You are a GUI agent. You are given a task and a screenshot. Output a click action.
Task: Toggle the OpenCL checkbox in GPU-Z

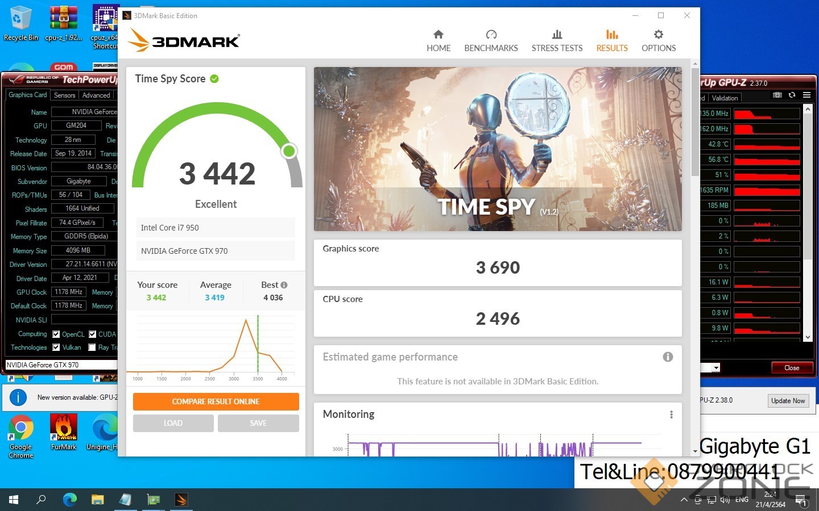pos(56,334)
